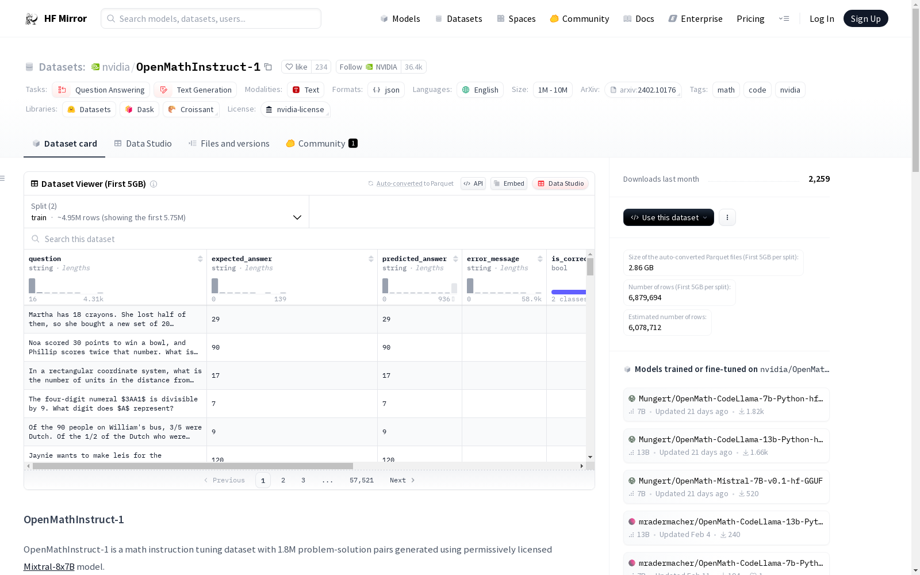Viewport: 920px width, 575px height.
Task: Click the three-dot menu beside Use this dataset
Action: [727, 217]
